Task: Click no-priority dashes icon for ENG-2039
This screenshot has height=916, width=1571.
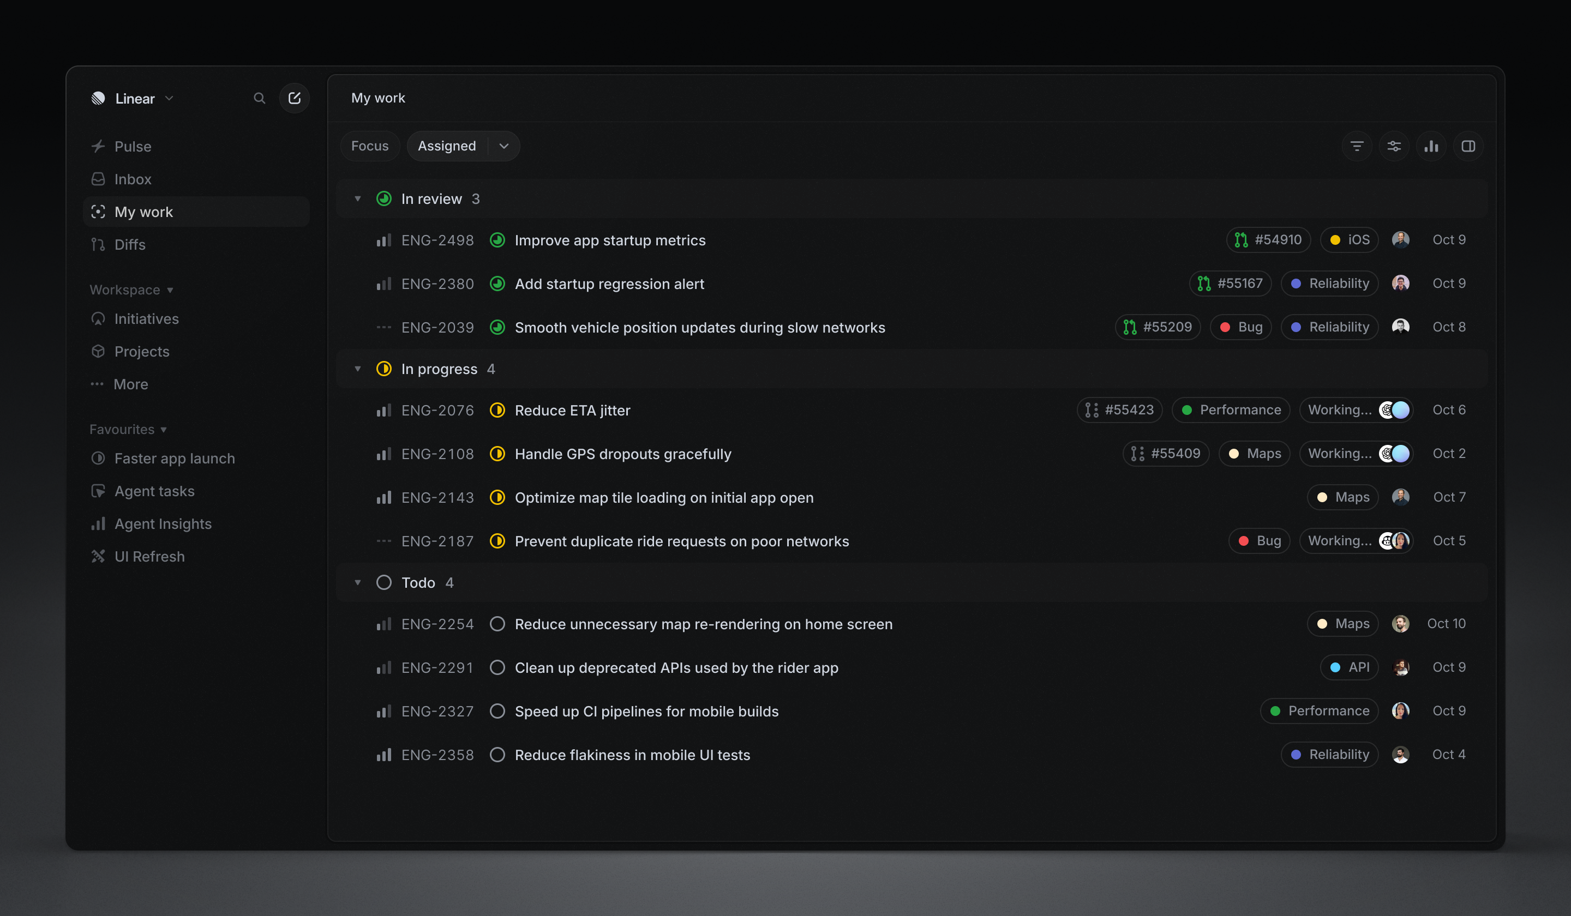Action: [384, 327]
